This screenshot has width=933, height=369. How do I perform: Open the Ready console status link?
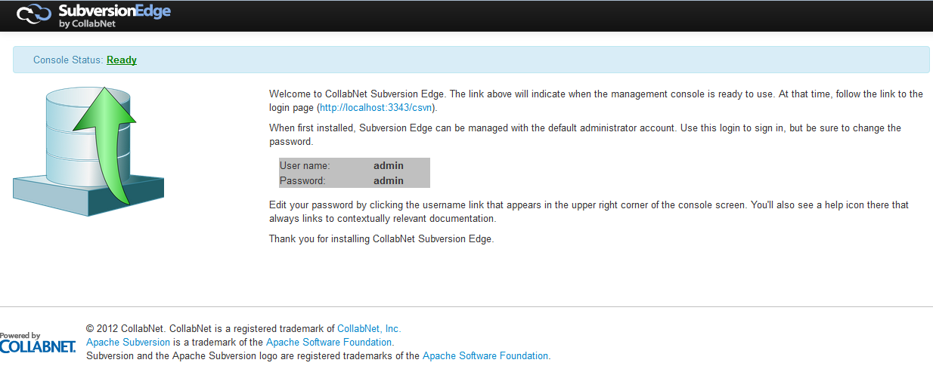click(122, 60)
